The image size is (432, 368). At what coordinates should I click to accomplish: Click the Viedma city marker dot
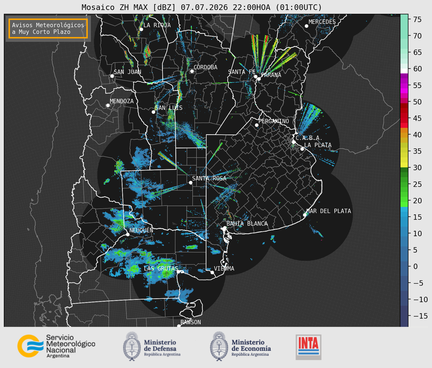pyautogui.click(x=212, y=272)
